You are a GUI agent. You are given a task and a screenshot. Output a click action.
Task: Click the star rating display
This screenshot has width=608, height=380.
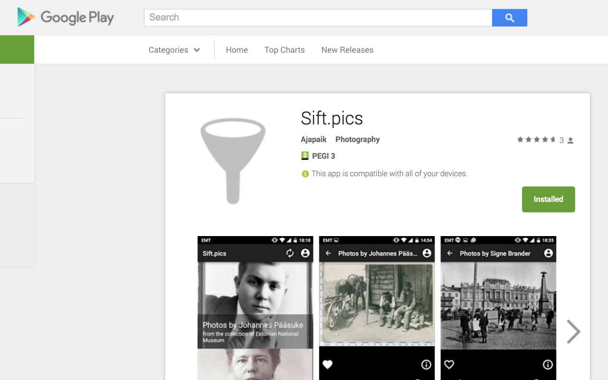[536, 140]
